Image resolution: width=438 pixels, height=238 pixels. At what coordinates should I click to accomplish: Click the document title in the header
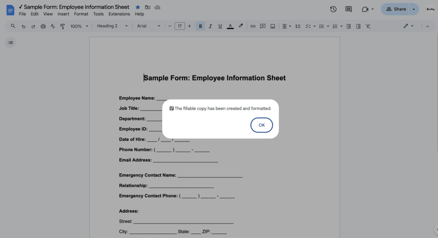[x=74, y=7]
